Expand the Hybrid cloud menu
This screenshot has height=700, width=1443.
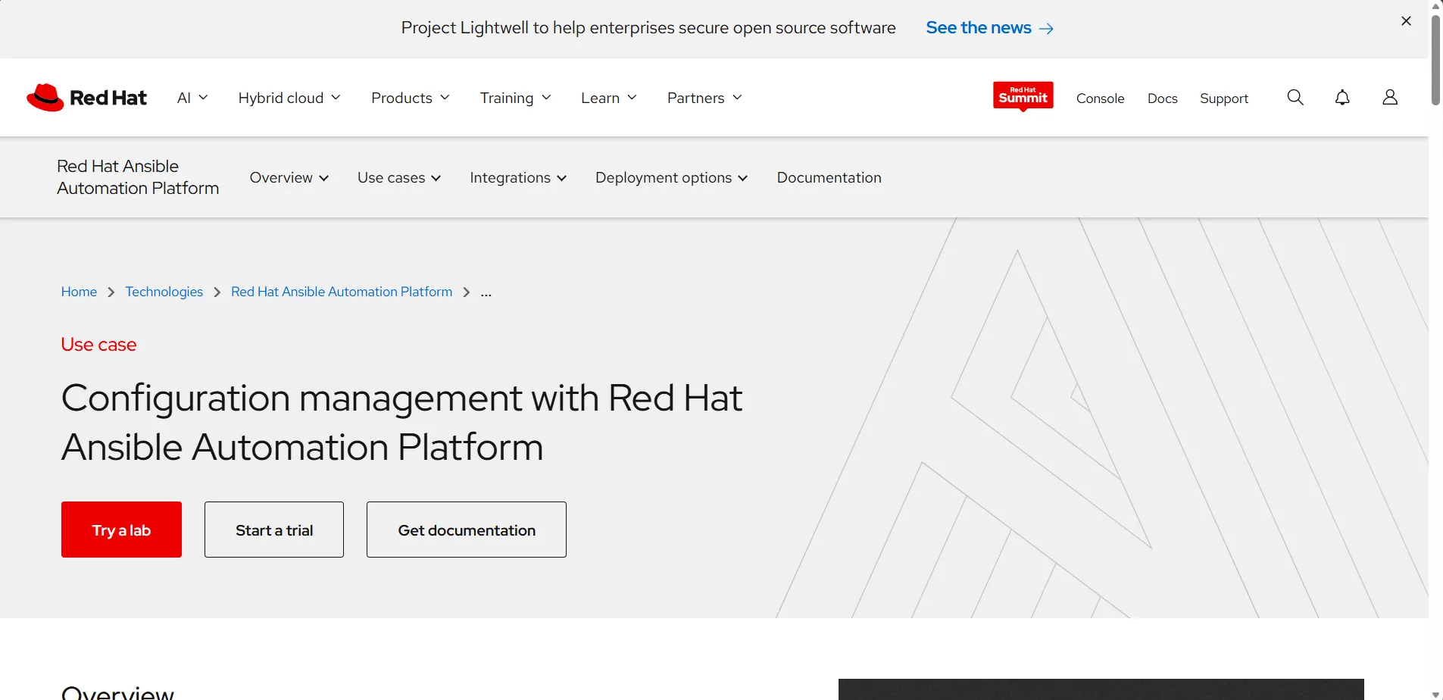point(289,98)
